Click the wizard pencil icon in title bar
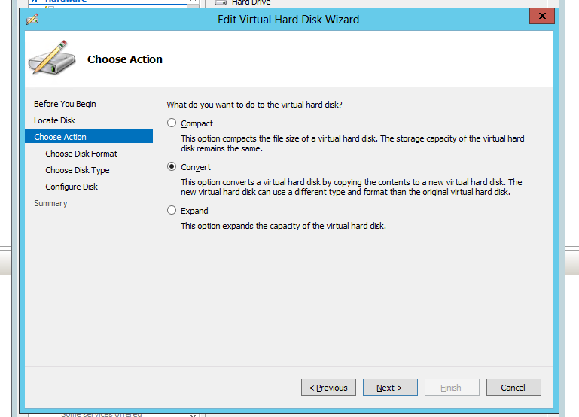579x417 pixels. (32, 20)
